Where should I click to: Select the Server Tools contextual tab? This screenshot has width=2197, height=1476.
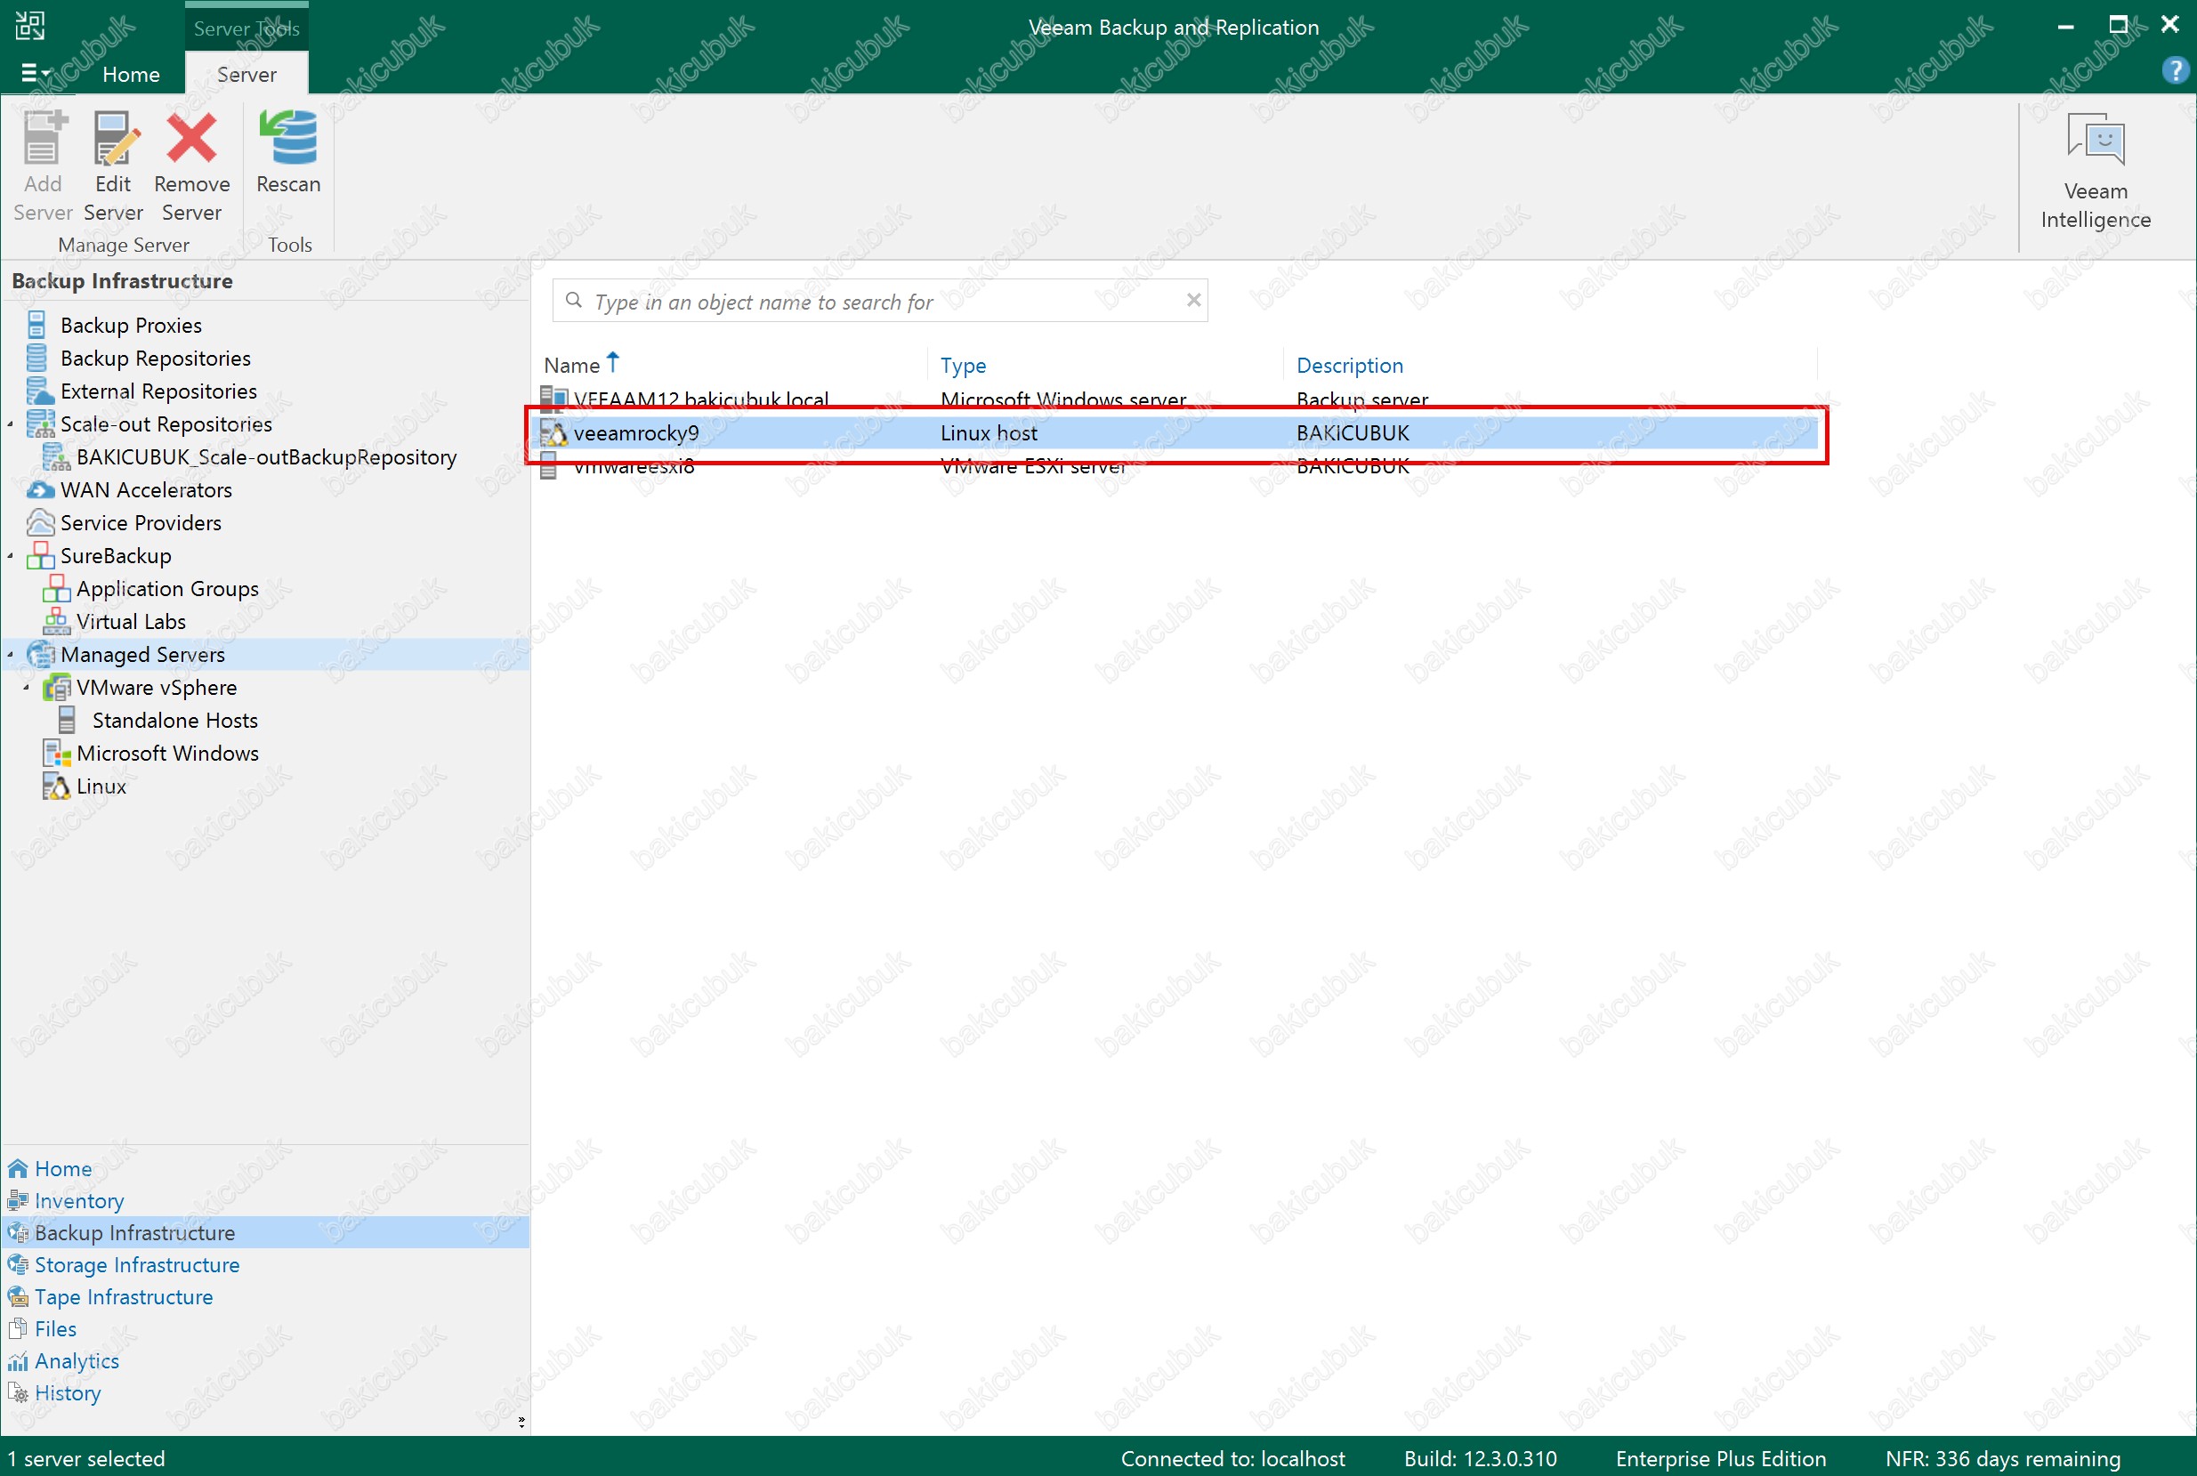coord(246,28)
